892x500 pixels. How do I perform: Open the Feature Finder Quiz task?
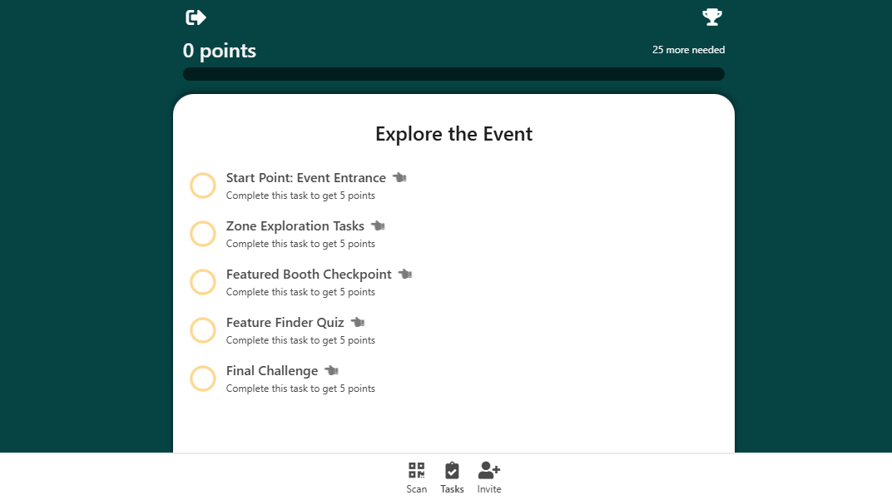(x=285, y=322)
